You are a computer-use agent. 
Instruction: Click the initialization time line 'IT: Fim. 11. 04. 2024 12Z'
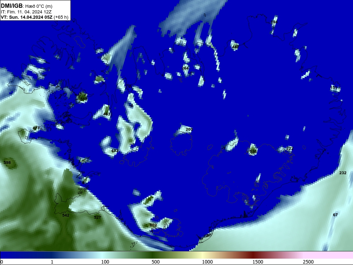[x=26, y=12]
